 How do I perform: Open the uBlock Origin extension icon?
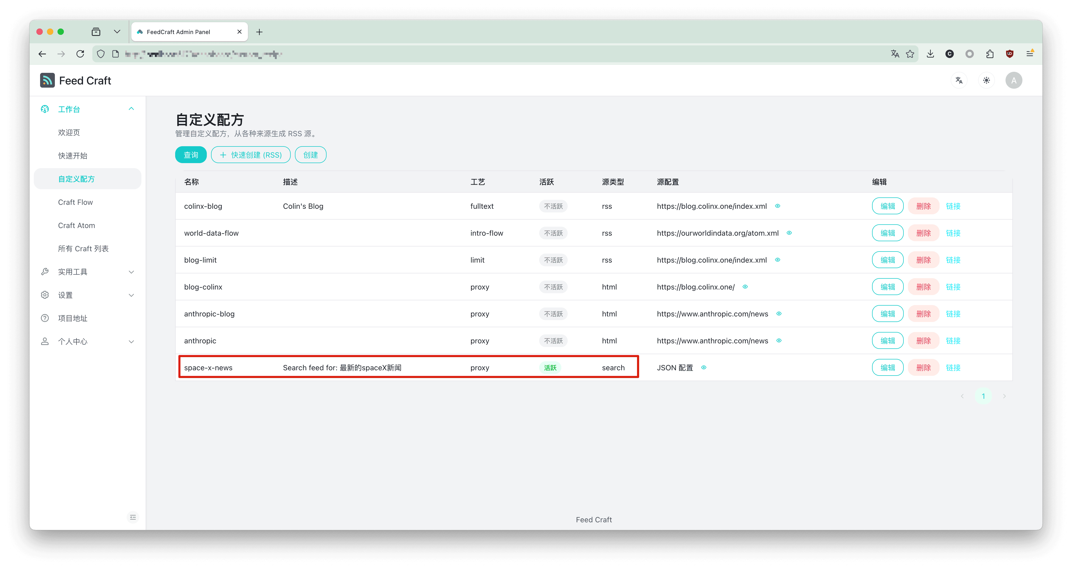coord(1009,54)
